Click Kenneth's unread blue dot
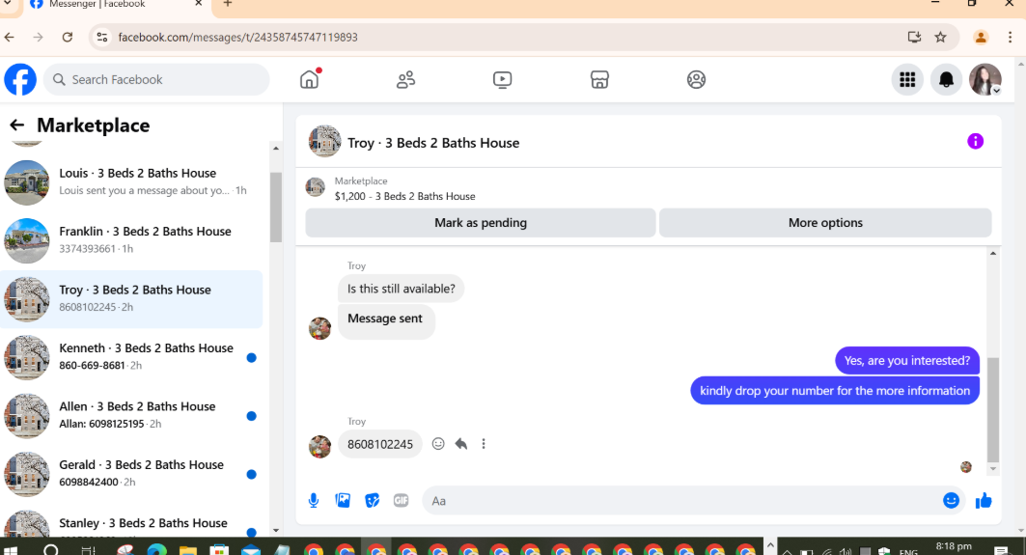This screenshot has height=555, width=1026. click(251, 357)
